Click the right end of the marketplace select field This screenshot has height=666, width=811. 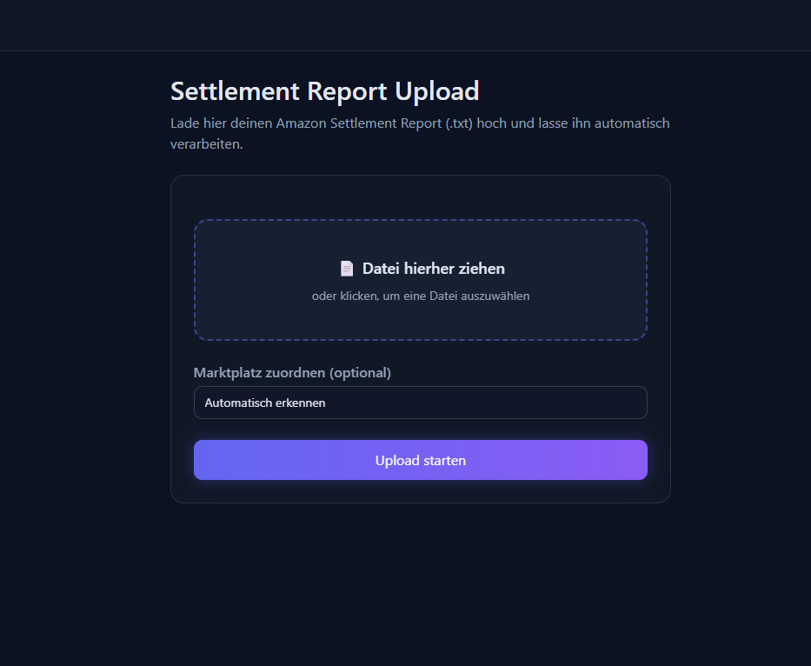point(630,403)
